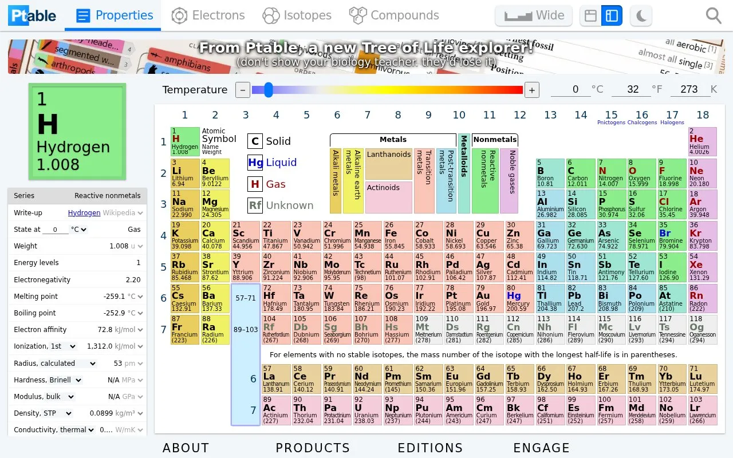Click the 57–71 lanthanoid placeholder cell
This screenshot has width=733, height=458.
coord(246,299)
